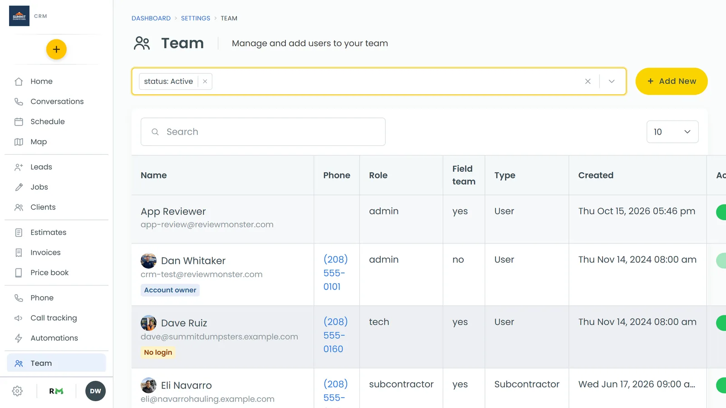Click Dan Whitaker's phone number (208) 555-0101
726x408 pixels.
(335, 273)
